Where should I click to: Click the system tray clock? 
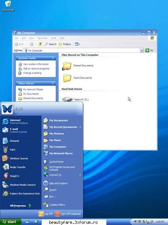(x=160, y=222)
